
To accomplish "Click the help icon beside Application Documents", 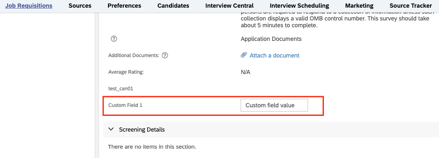I will click(113, 39).
